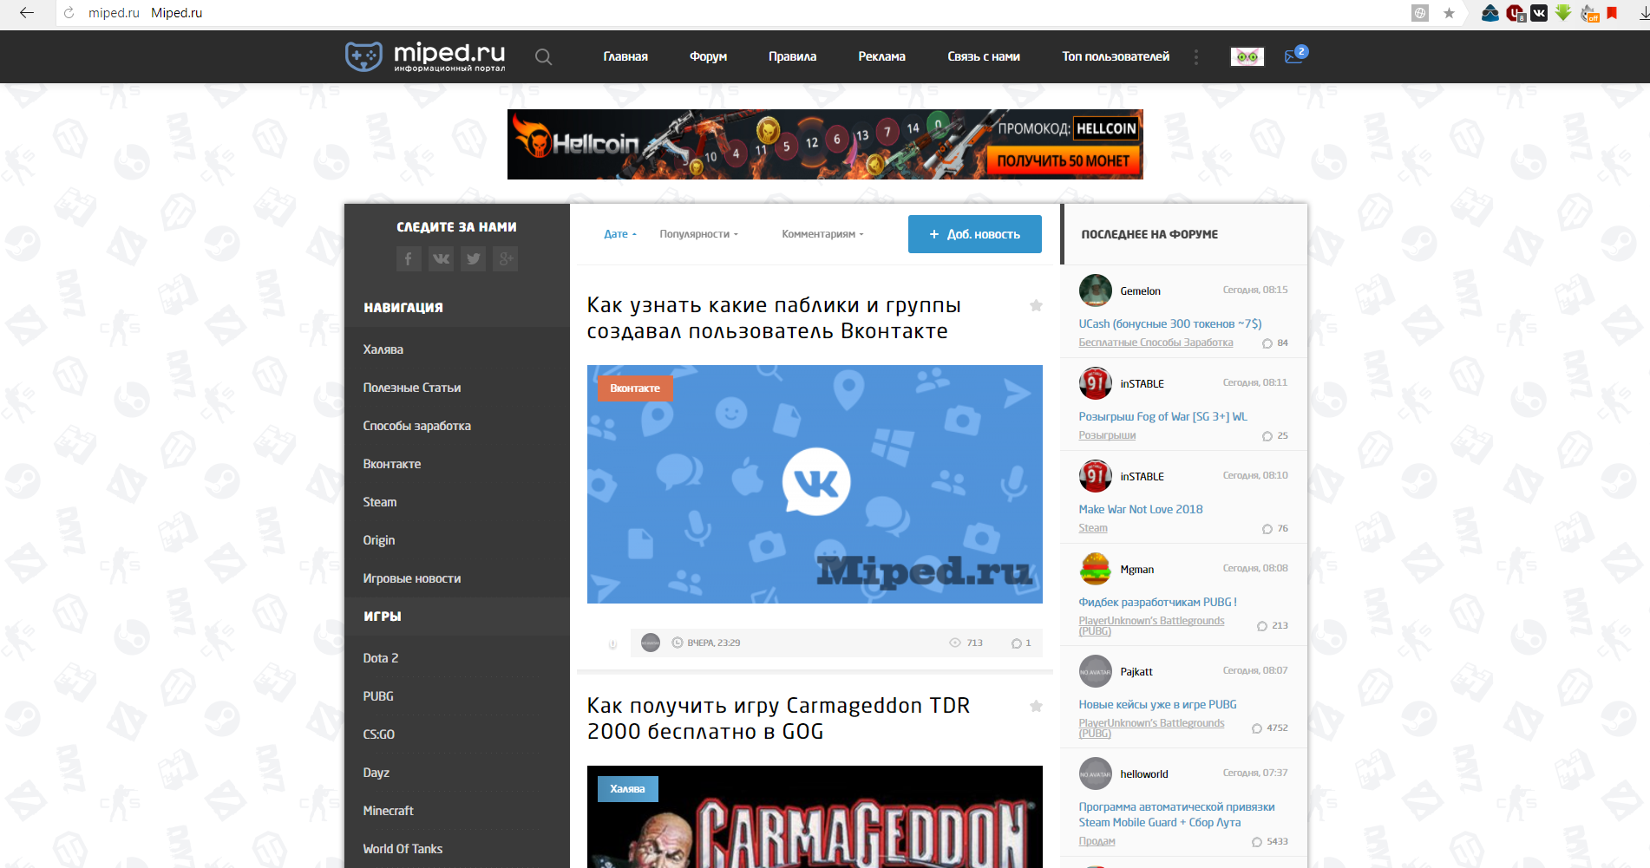This screenshot has width=1650, height=868.
Task: Bookmark the page with the star icon
Action: [1449, 13]
